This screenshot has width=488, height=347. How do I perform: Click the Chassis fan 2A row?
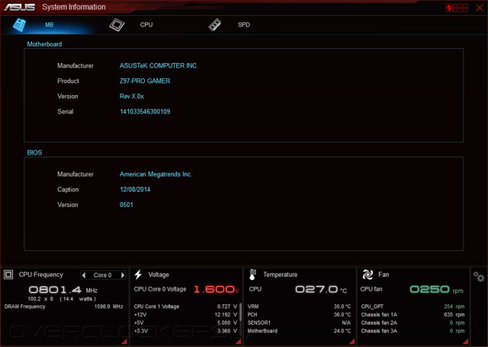tap(413, 323)
